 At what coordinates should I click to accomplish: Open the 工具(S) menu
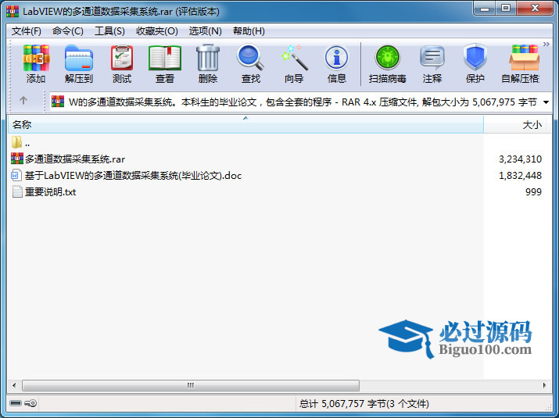pos(109,31)
